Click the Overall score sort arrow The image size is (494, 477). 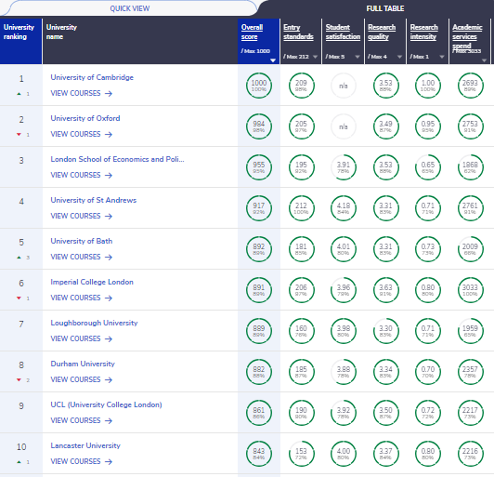273,60
